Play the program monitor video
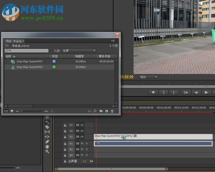 tap(206, 92)
